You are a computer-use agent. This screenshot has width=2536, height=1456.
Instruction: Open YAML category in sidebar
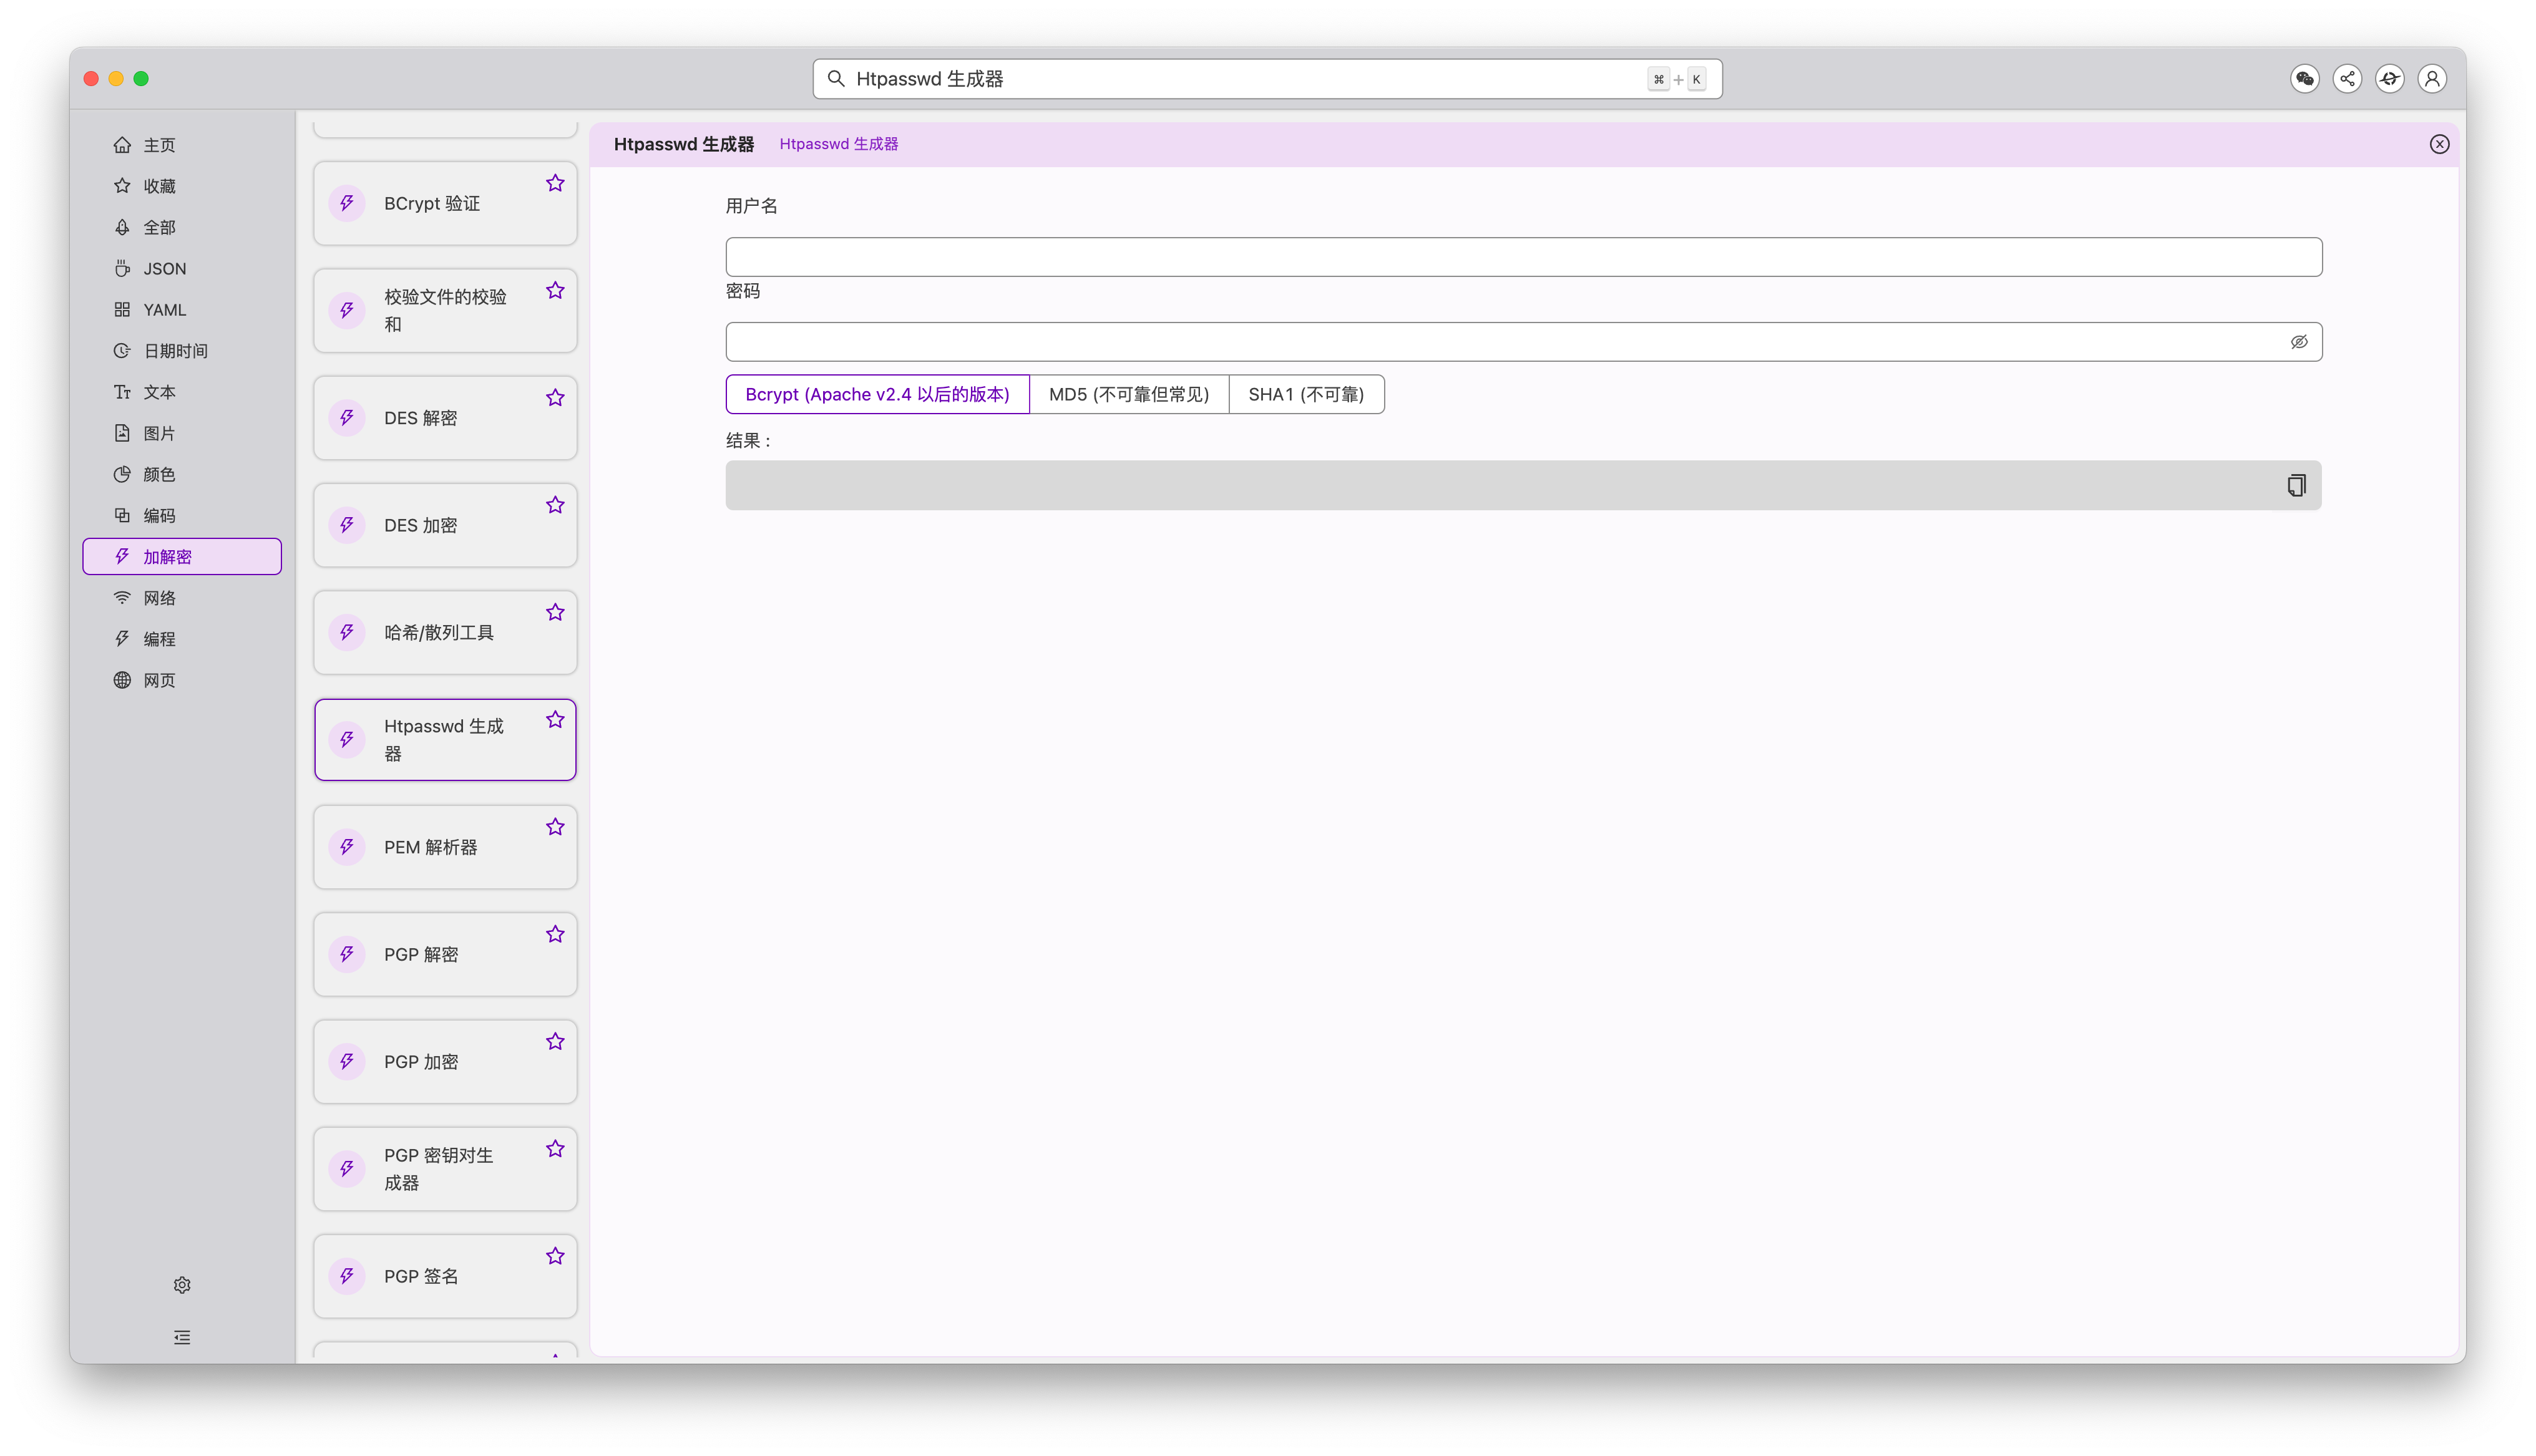point(182,310)
